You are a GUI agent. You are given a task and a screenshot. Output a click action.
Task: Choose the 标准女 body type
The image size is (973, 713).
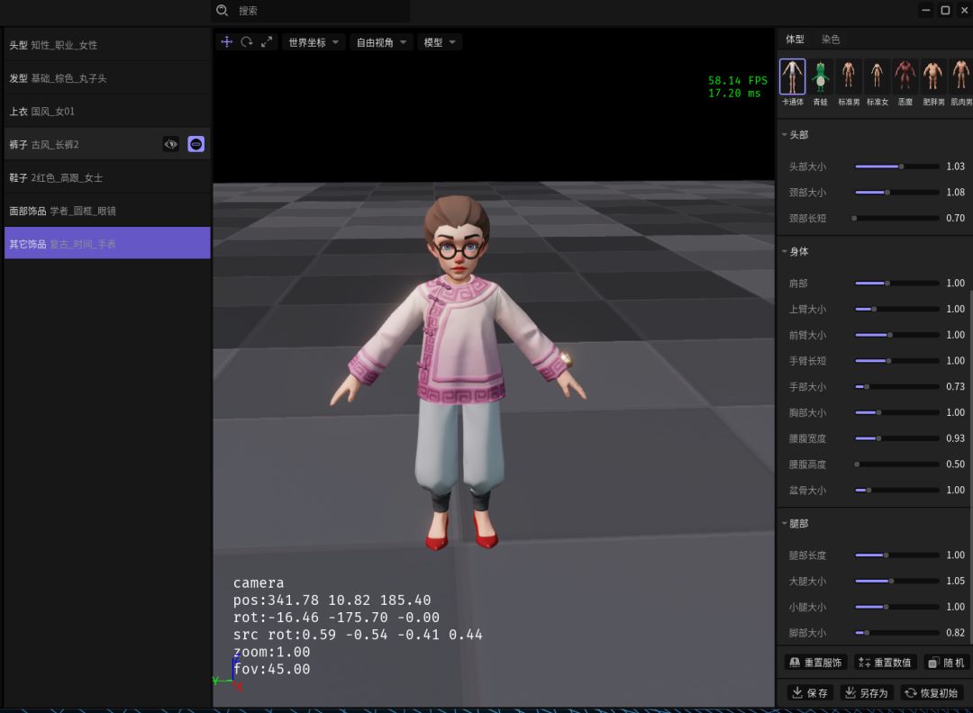877,77
